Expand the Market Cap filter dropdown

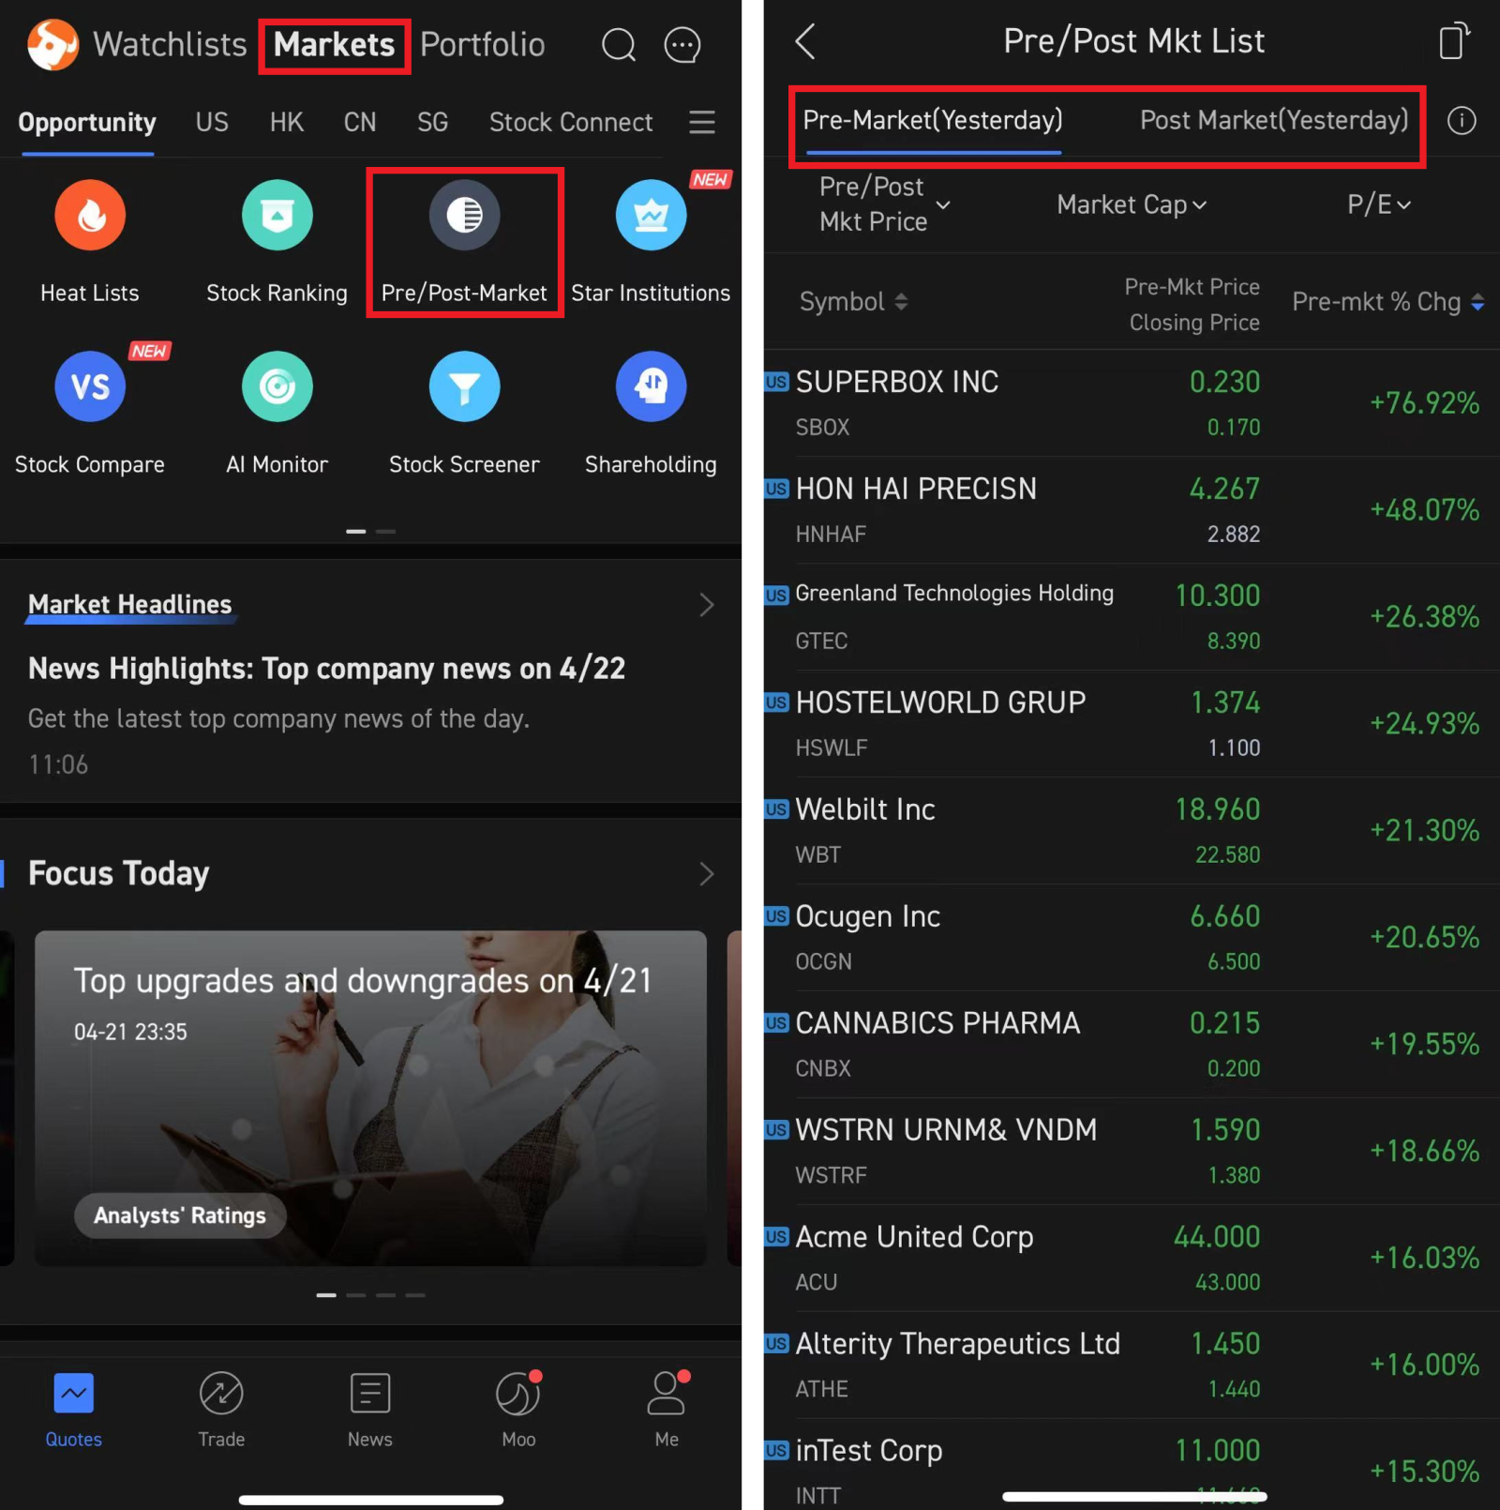click(x=1131, y=204)
